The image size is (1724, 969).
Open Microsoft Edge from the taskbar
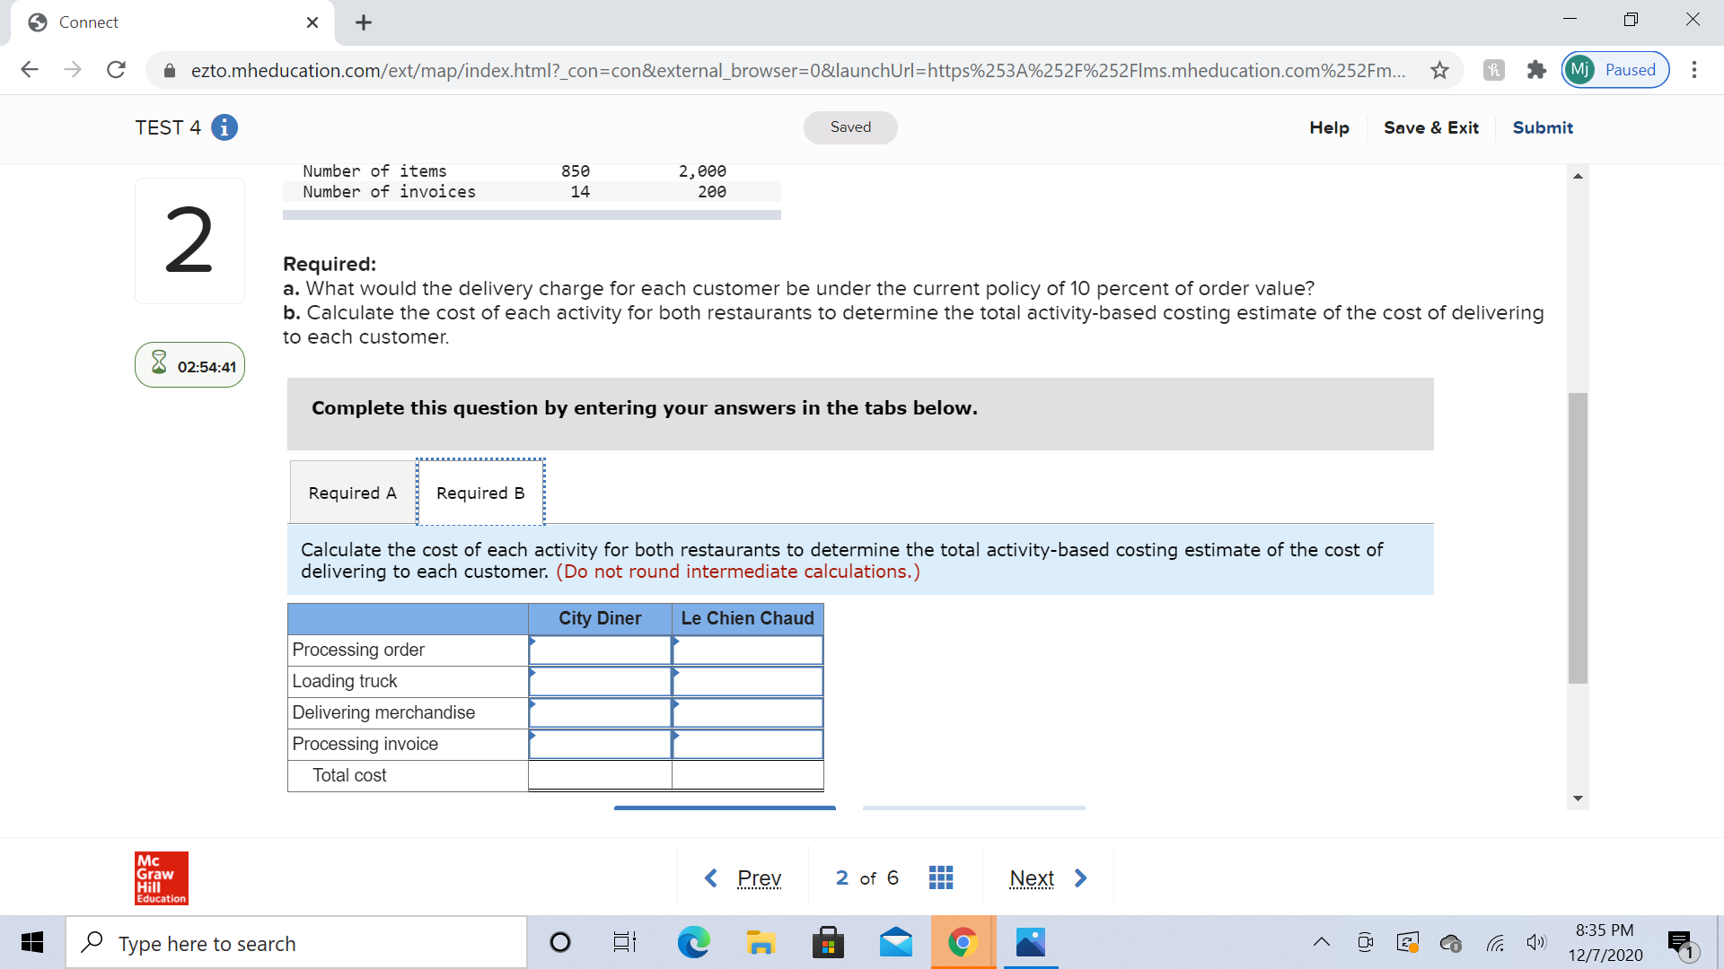[x=692, y=942]
